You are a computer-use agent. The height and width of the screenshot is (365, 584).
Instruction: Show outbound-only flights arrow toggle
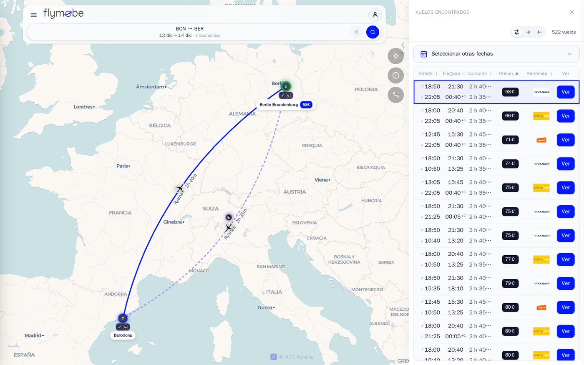click(x=528, y=32)
